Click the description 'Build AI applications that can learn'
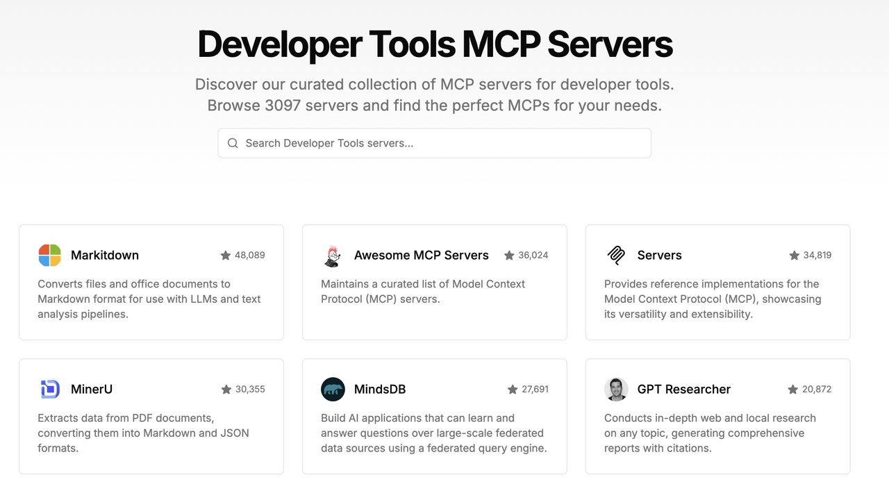The height and width of the screenshot is (491, 889). [434, 433]
